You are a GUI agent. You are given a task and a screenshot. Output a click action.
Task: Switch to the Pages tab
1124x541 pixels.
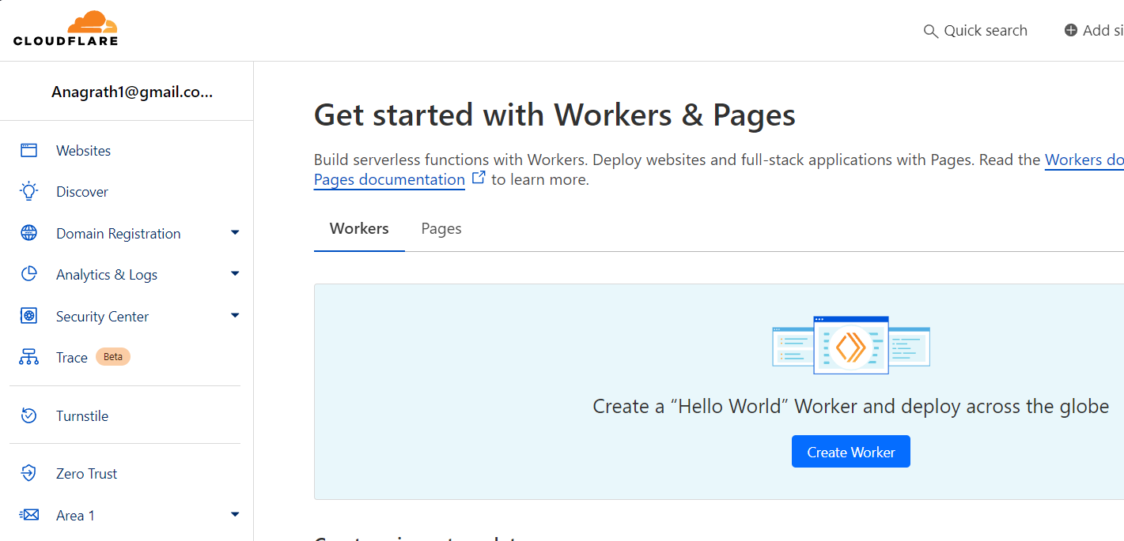coord(441,229)
